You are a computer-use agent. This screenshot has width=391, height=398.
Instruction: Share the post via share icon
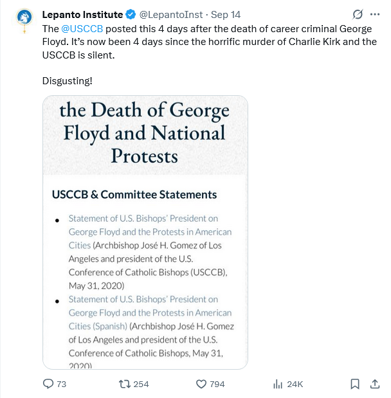pos(376,384)
